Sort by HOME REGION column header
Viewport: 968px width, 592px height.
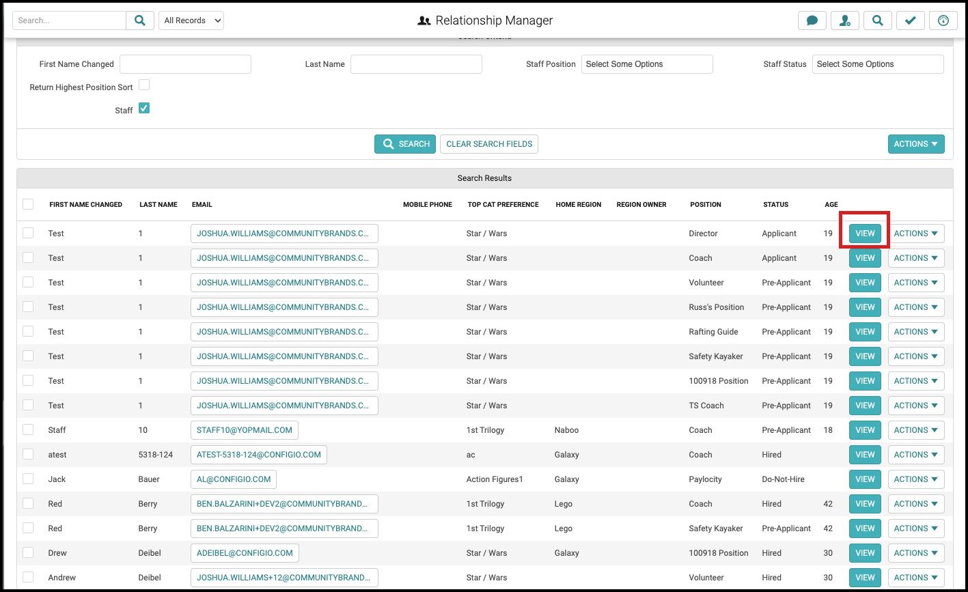(x=579, y=205)
